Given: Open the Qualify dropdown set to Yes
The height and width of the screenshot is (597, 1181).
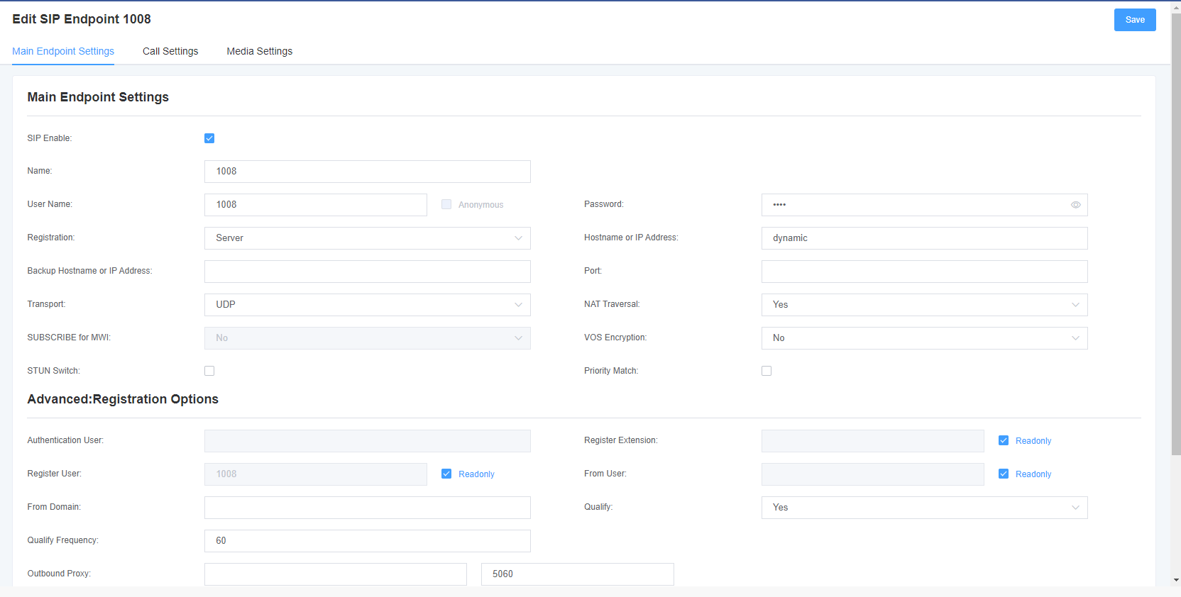Looking at the screenshot, I should click(x=925, y=508).
